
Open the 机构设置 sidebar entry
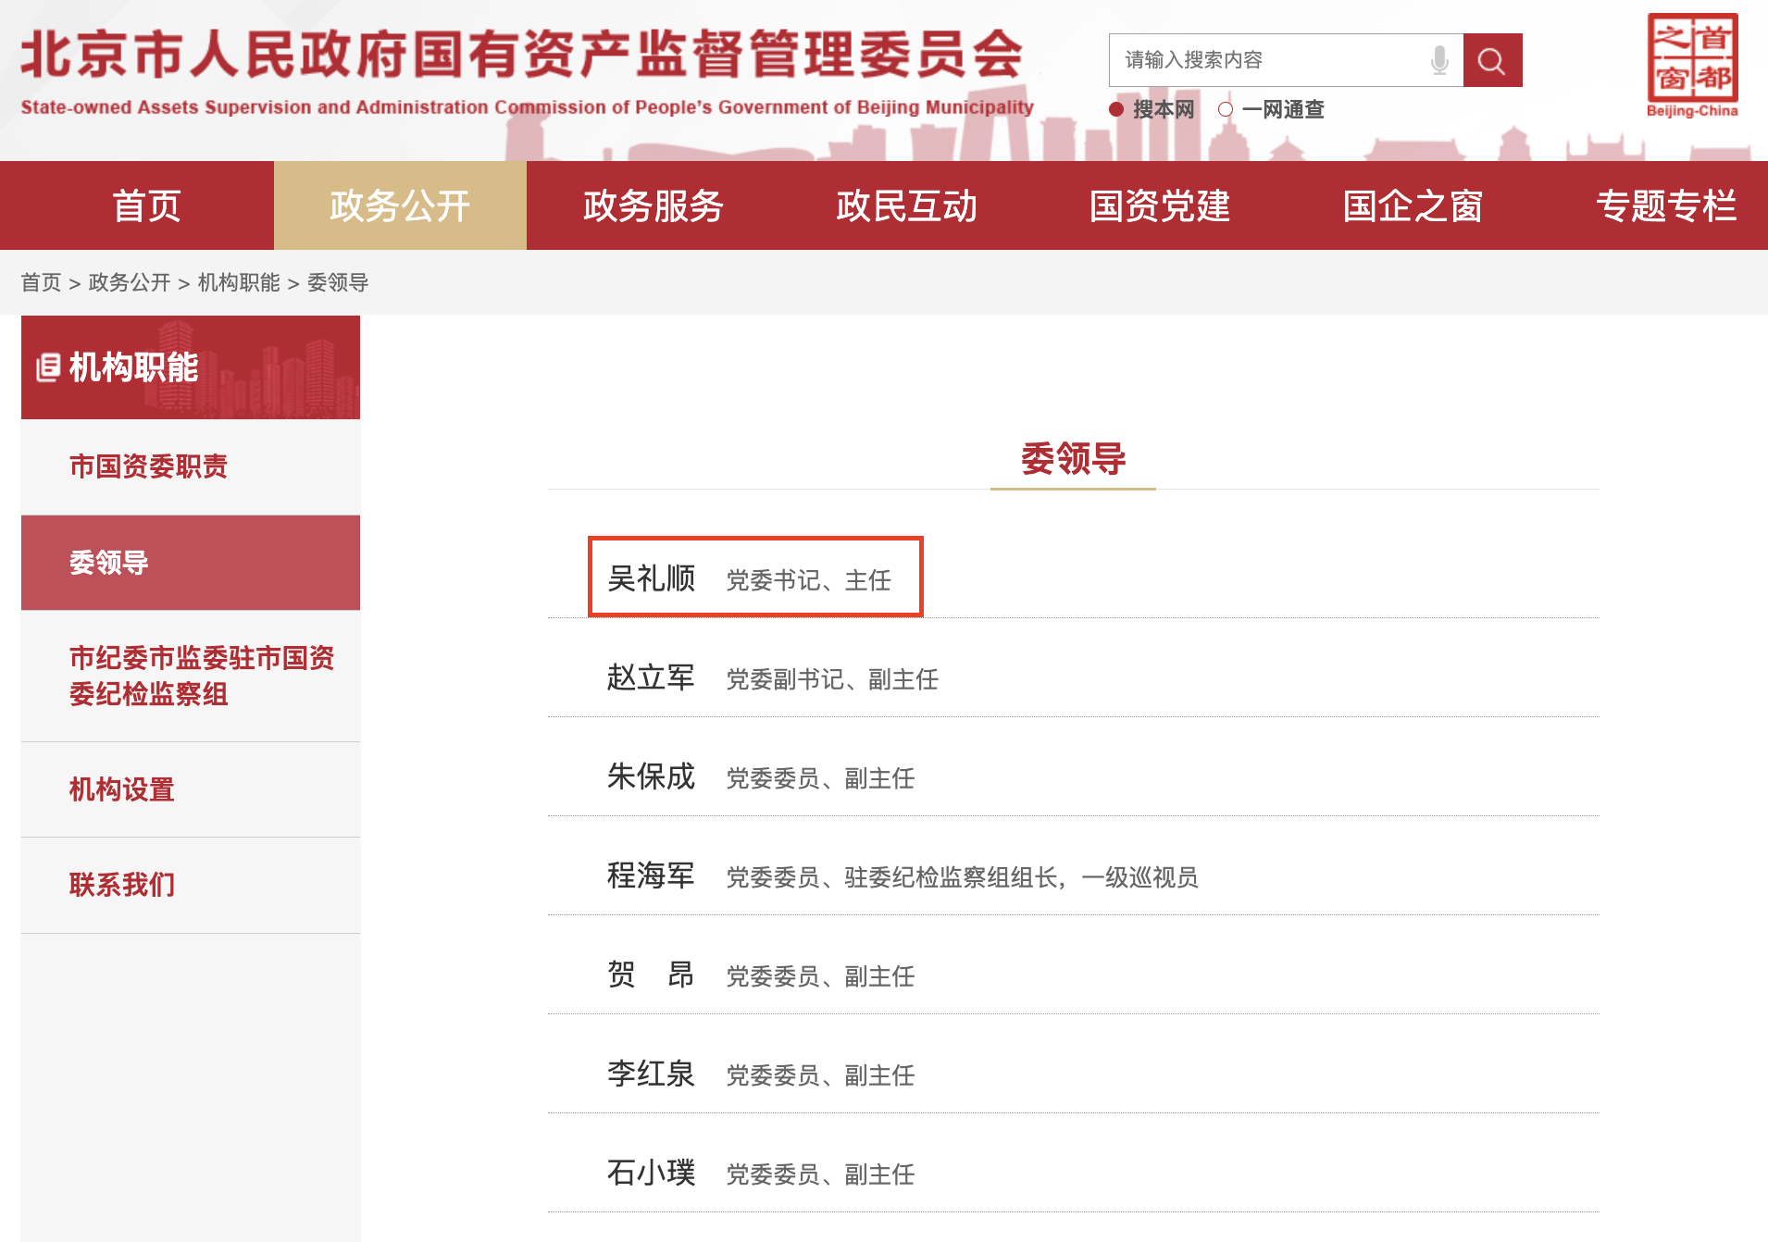[121, 789]
